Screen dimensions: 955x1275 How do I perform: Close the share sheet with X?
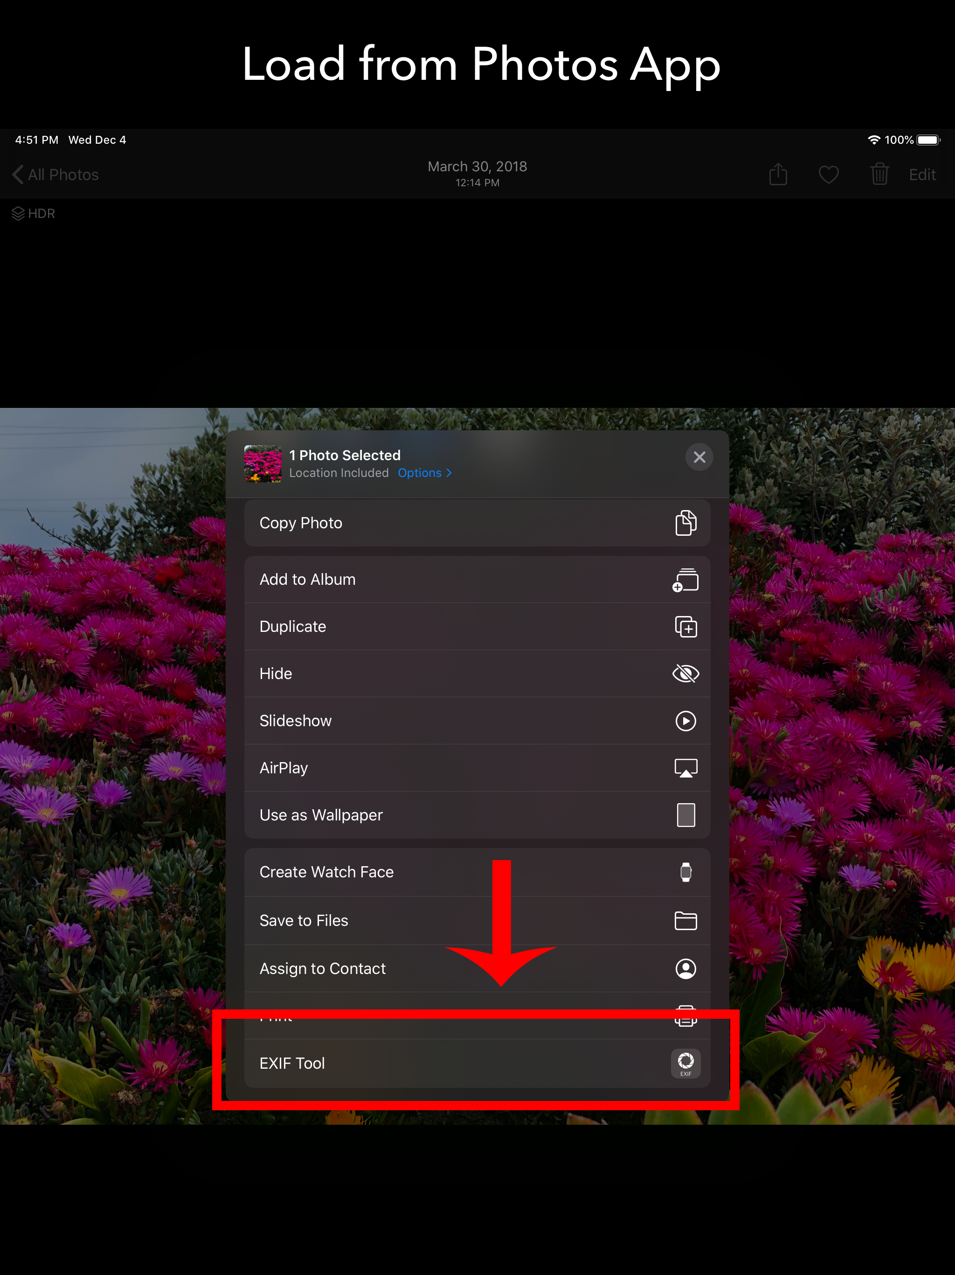(x=699, y=457)
